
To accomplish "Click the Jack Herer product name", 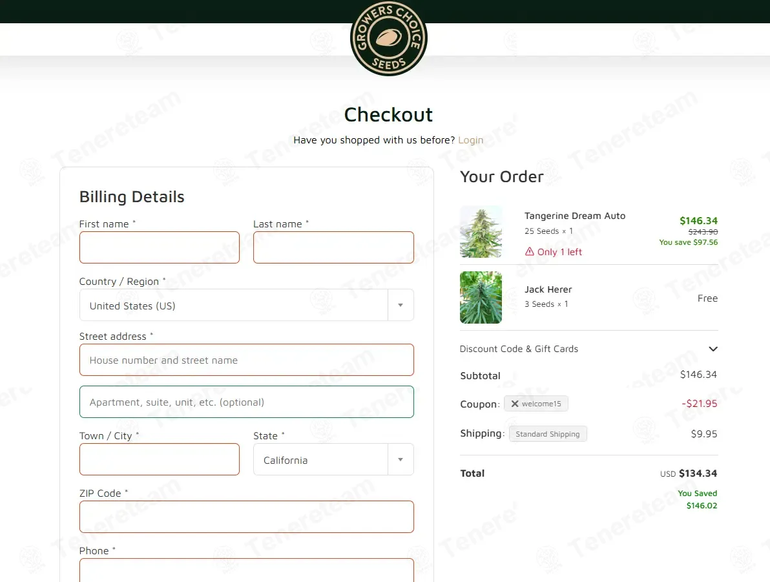I will [x=548, y=289].
